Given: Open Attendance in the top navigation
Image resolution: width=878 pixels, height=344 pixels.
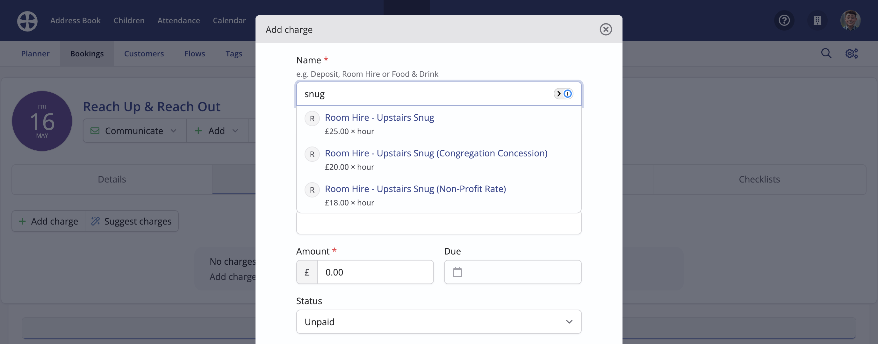Looking at the screenshot, I should point(179,20).
